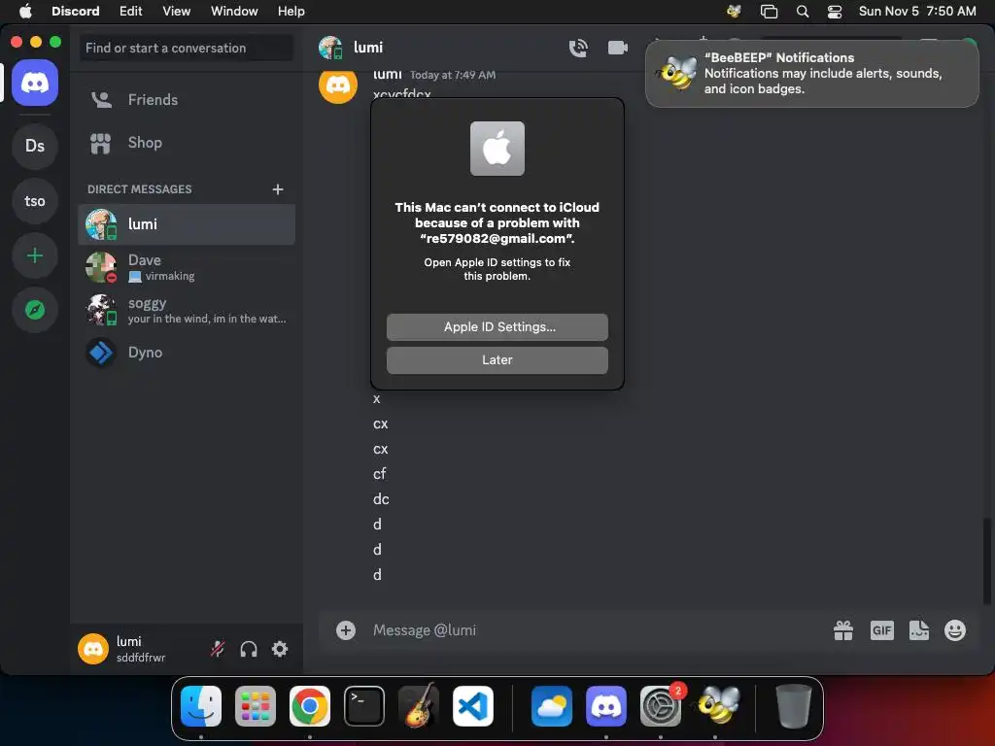
Task: Click the date and time in menu bar
Action: [917, 12]
